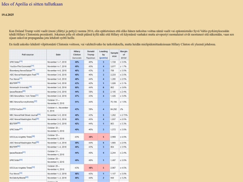Click the 'NBC News/Wall Street Journal' poll source cell
This screenshot has height=182, width=243.
(28, 115)
